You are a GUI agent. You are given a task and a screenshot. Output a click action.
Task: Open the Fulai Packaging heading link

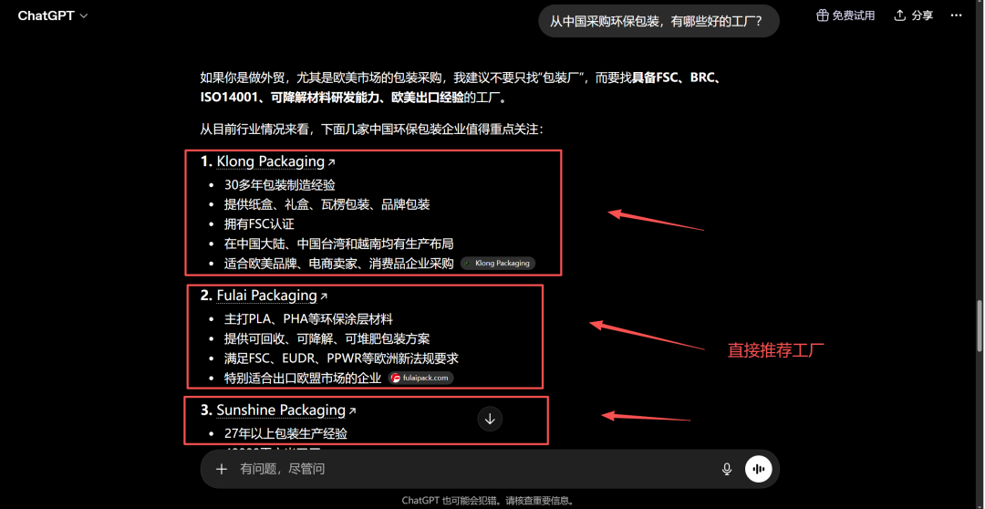click(266, 296)
